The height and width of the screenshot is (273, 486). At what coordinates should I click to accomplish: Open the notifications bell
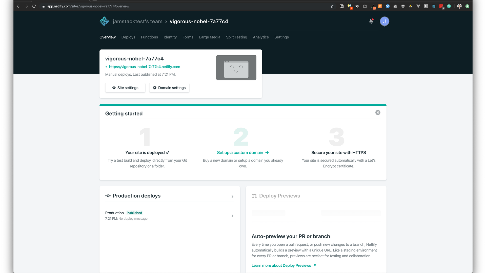pyautogui.click(x=371, y=21)
